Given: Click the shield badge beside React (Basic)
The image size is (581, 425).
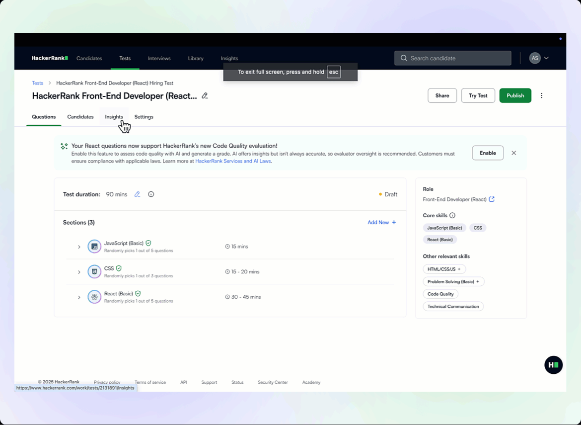Looking at the screenshot, I should 138,293.
